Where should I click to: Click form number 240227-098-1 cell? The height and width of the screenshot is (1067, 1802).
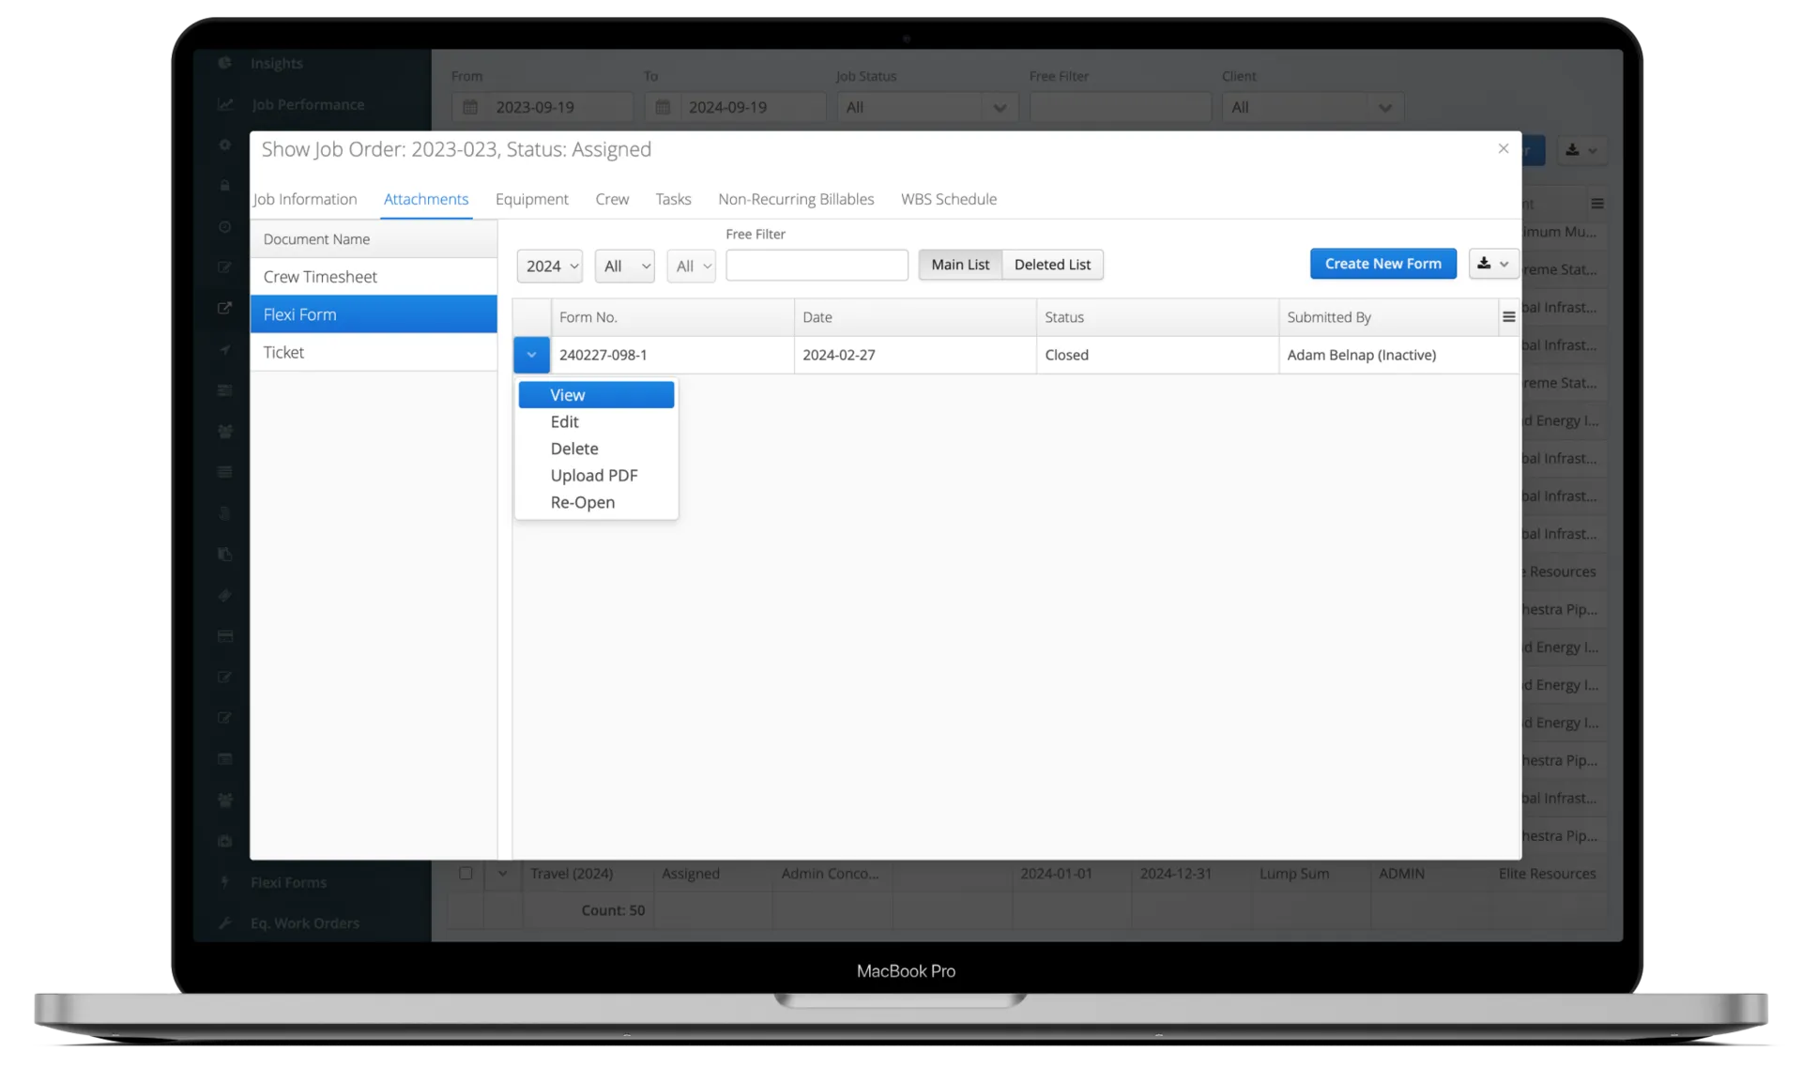(672, 355)
